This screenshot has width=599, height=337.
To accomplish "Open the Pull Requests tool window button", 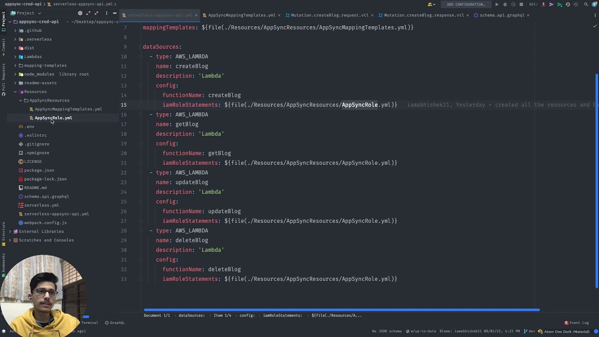I will 3,80.
